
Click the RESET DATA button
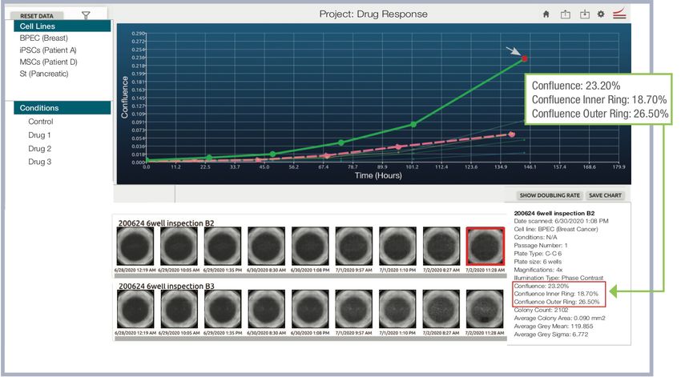[37, 16]
